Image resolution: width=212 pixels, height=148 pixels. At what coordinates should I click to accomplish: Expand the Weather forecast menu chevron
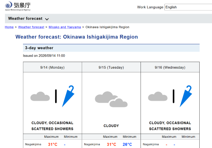(x=47, y=19)
